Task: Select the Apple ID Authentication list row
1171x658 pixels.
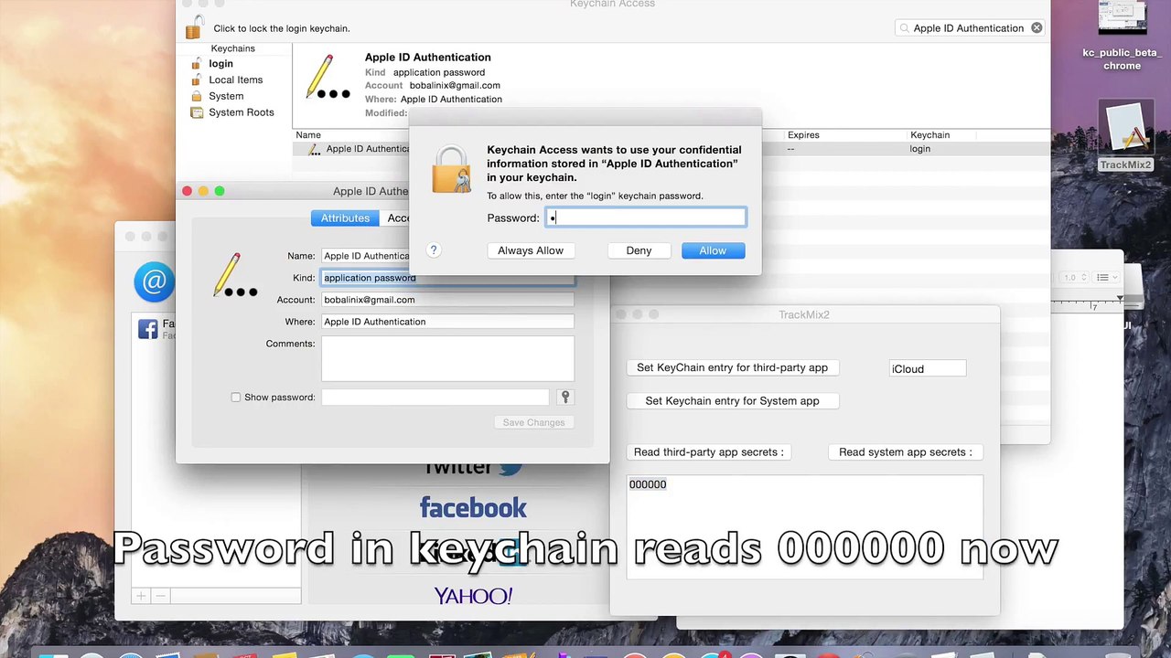Action: [x=671, y=149]
